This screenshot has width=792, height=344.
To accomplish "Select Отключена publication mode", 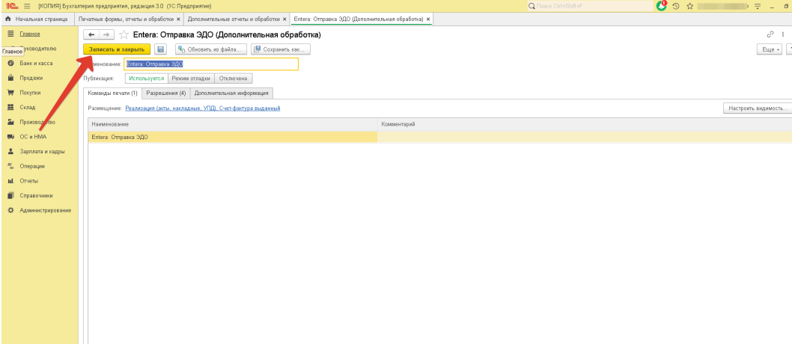I will (x=234, y=79).
